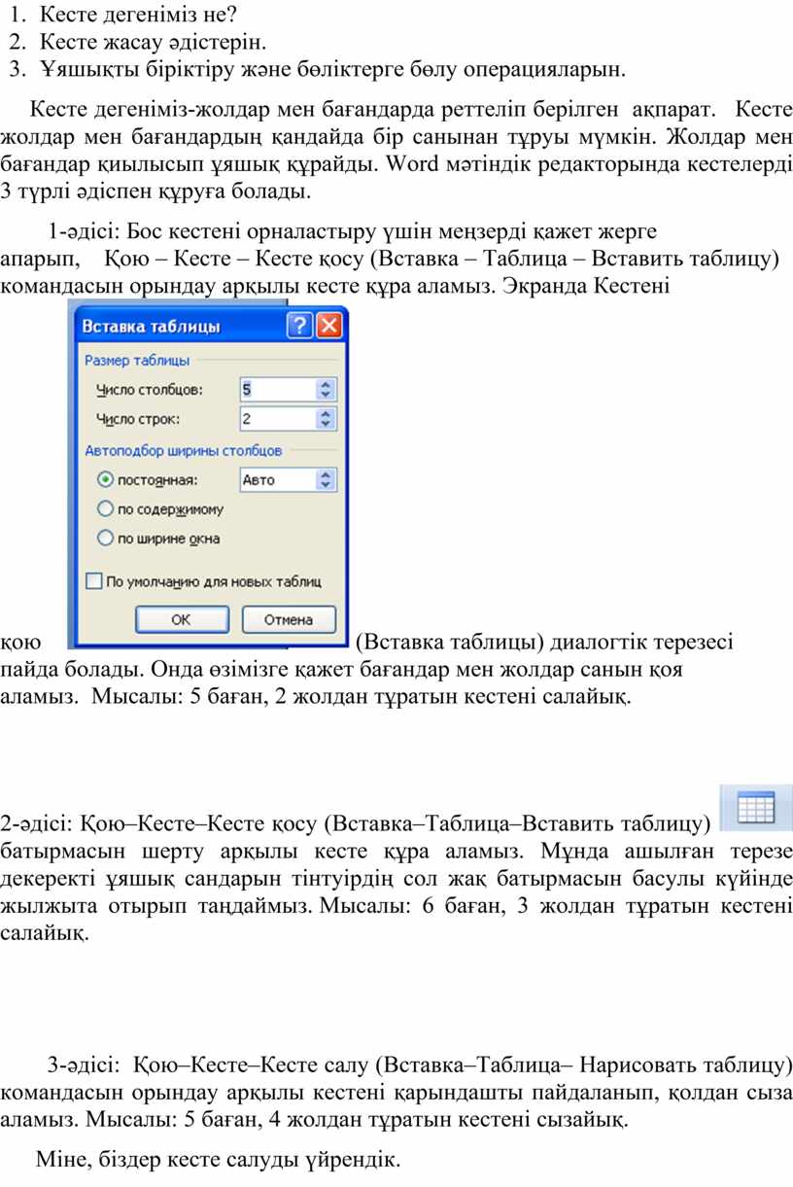The width and height of the screenshot is (793, 1187).
Task: Select the постоянная radio button
Action: tap(105, 480)
